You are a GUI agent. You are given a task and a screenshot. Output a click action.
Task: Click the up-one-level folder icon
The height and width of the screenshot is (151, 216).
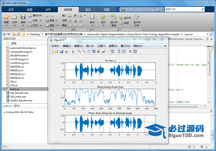14,34
